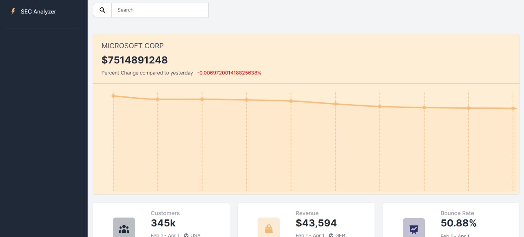Image resolution: width=524 pixels, height=237 pixels.
Task: Select the $43,594 revenue figure
Action: 316,223
